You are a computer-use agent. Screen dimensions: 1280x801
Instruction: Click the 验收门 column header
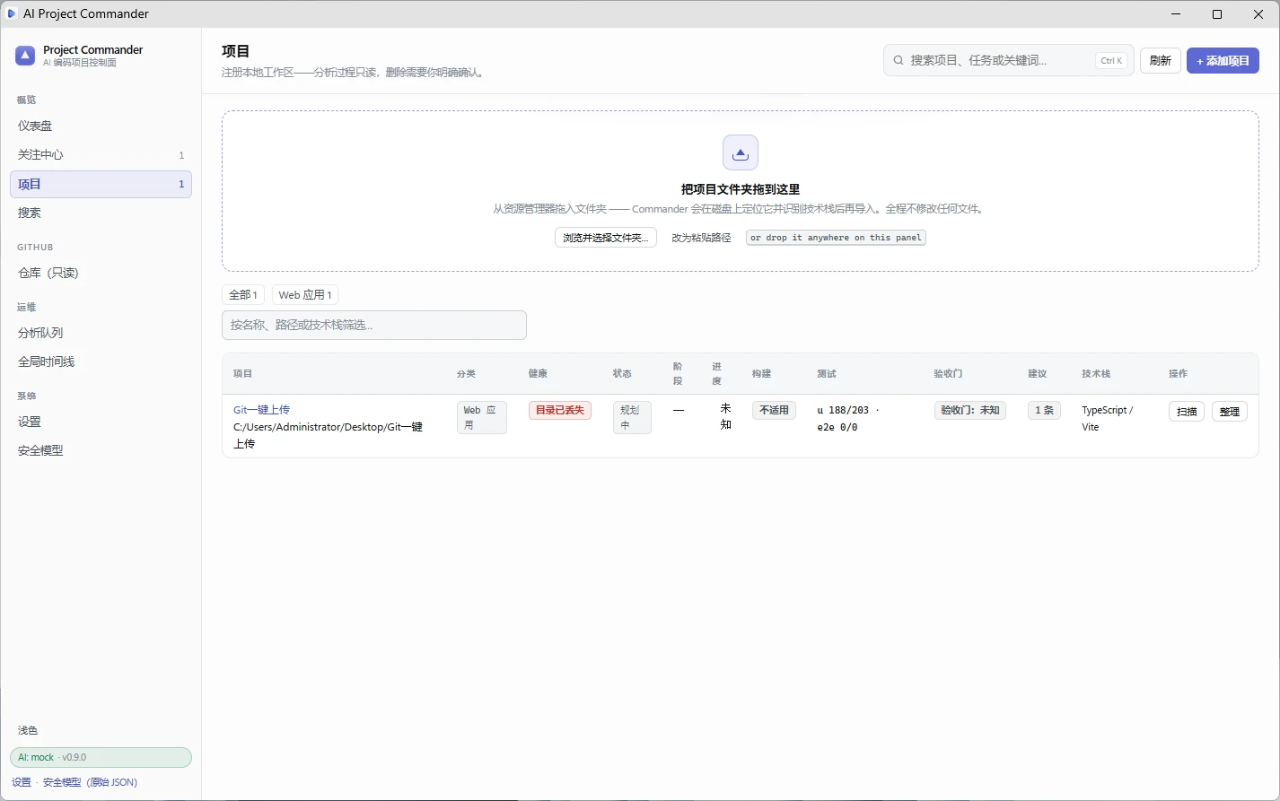[x=948, y=373]
